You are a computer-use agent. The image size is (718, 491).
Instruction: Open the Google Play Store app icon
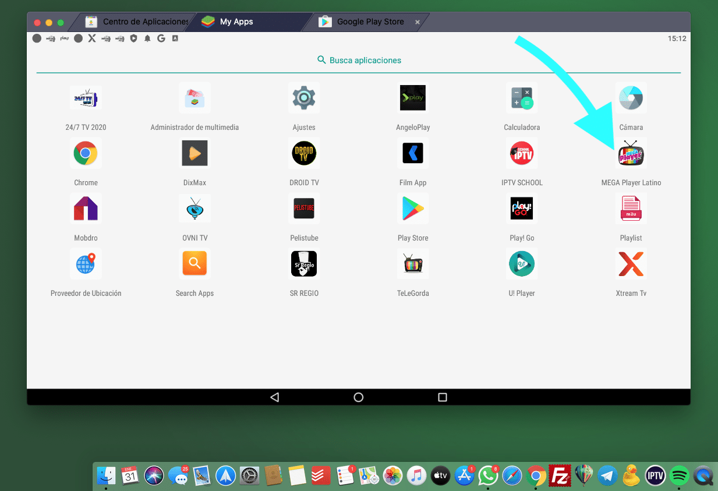tap(413, 209)
